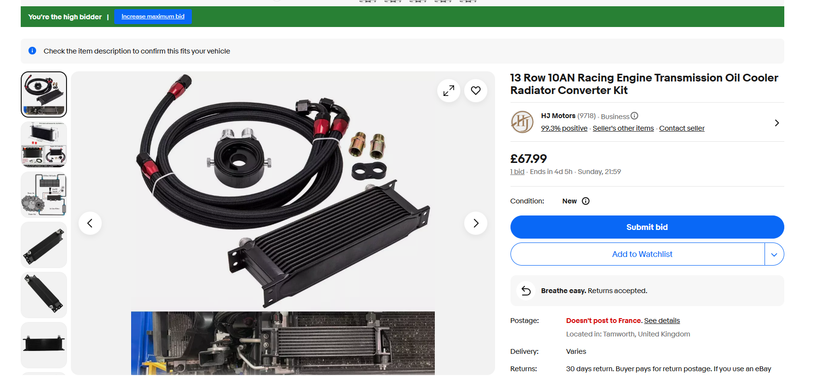This screenshot has height=376, width=819.
Task: Select the first kit overview thumbnail
Action: pos(44,94)
